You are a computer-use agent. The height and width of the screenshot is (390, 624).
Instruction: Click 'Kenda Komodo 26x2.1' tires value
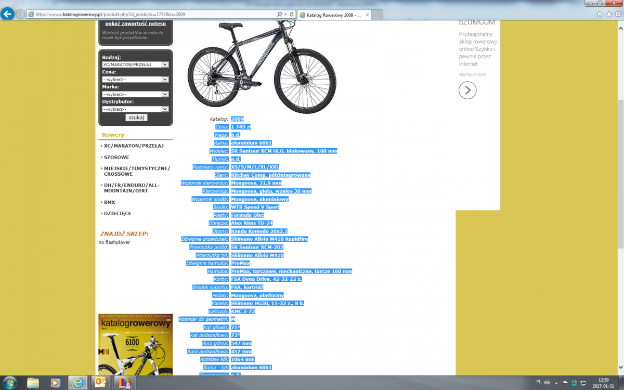click(x=259, y=231)
